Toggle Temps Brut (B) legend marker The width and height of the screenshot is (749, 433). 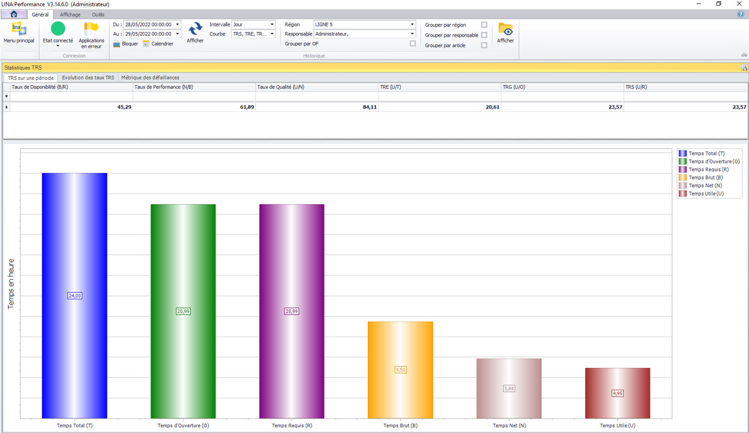pyautogui.click(x=682, y=178)
